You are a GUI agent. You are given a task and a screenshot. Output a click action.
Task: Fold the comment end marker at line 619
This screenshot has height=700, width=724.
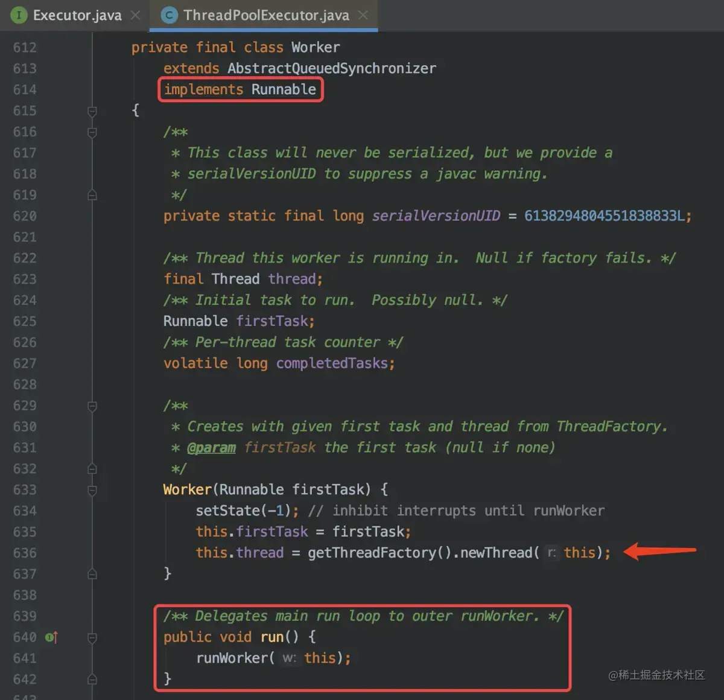pos(92,195)
